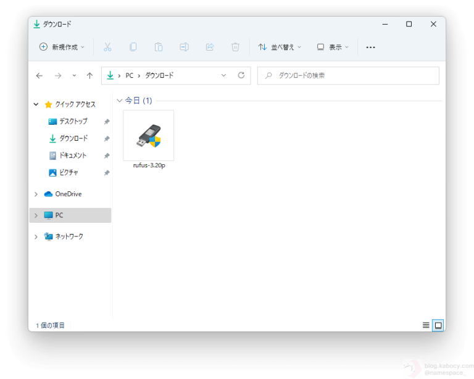Switch to details list view
474x379 pixels.
pos(426,325)
